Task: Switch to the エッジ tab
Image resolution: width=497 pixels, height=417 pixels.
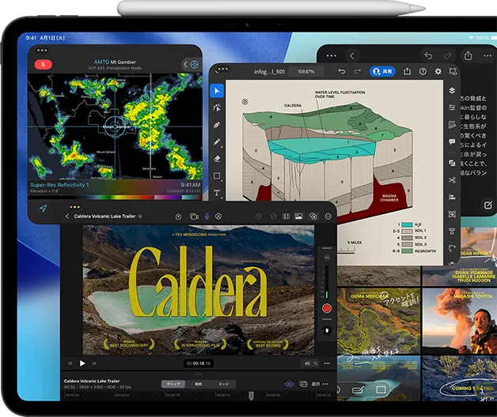Action: (223, 384)
